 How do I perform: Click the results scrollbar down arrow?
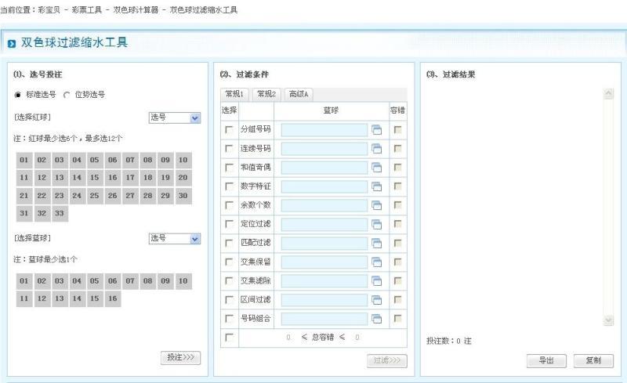tap(608, 320)
